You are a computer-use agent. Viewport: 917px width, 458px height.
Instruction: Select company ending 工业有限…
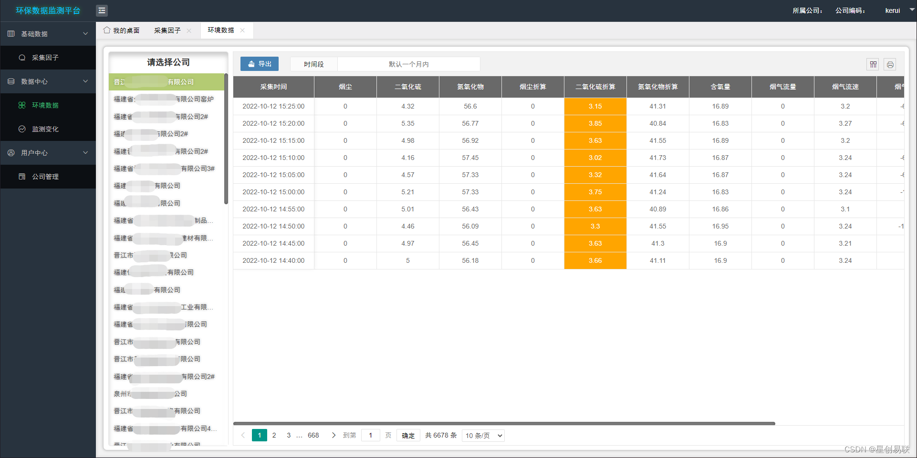pos(166,307)
